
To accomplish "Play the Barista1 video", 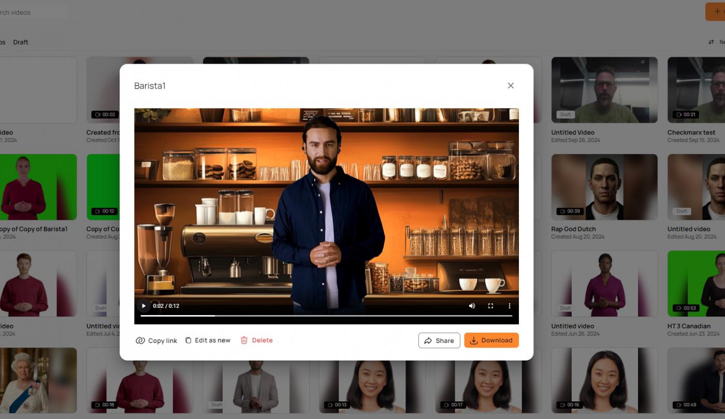I will coord(143,306).
